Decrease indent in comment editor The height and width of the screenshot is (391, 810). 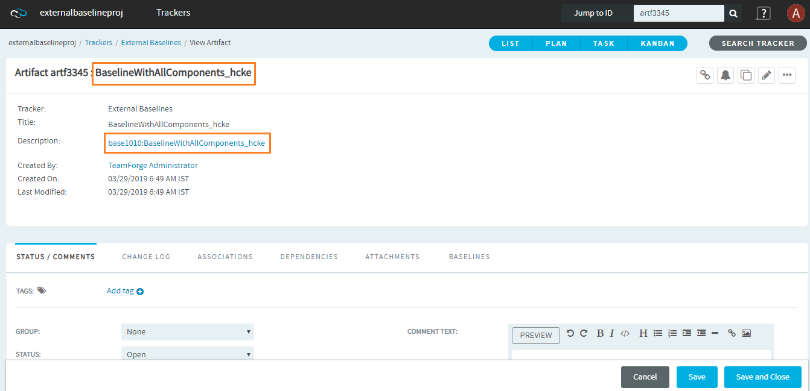[x=701, y=333]
